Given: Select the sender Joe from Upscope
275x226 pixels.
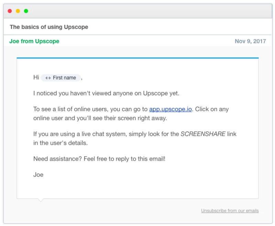Looking at the screenshot, I should 34,41.
